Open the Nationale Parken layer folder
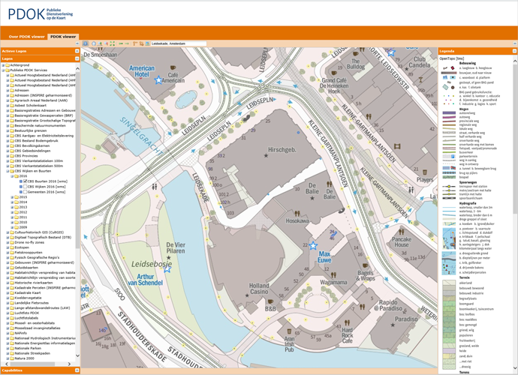Viewport: 518px width, 375px height. [x=12, y=348]
